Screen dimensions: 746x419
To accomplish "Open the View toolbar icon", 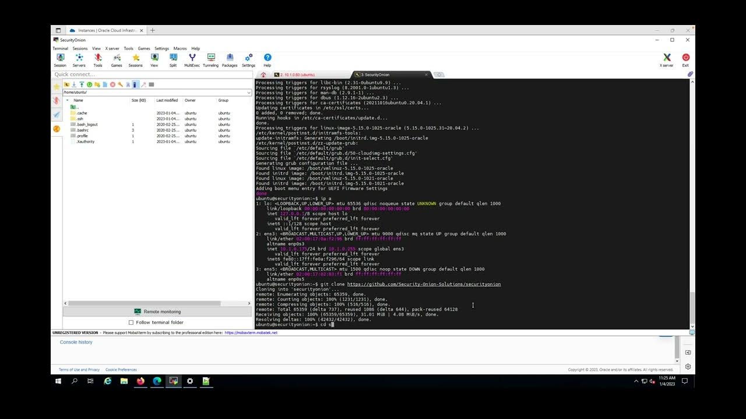I will tap(154, 60).
